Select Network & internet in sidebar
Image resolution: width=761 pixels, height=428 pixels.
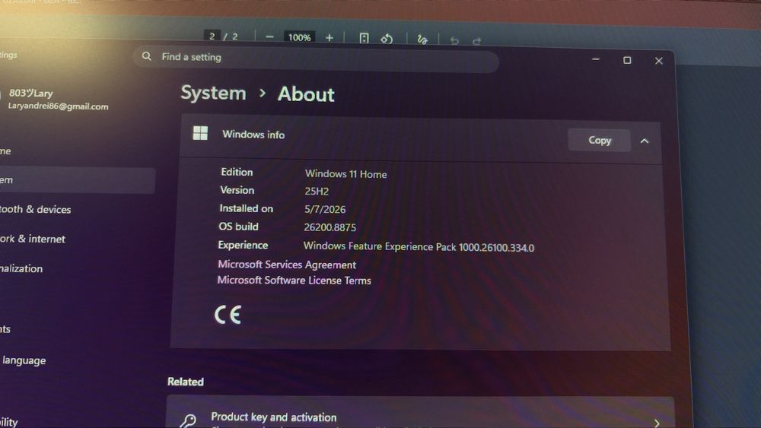tap(33, 239)
